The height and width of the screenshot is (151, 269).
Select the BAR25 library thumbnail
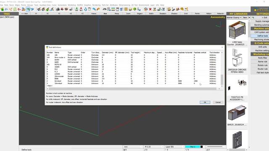click(237, 113)
